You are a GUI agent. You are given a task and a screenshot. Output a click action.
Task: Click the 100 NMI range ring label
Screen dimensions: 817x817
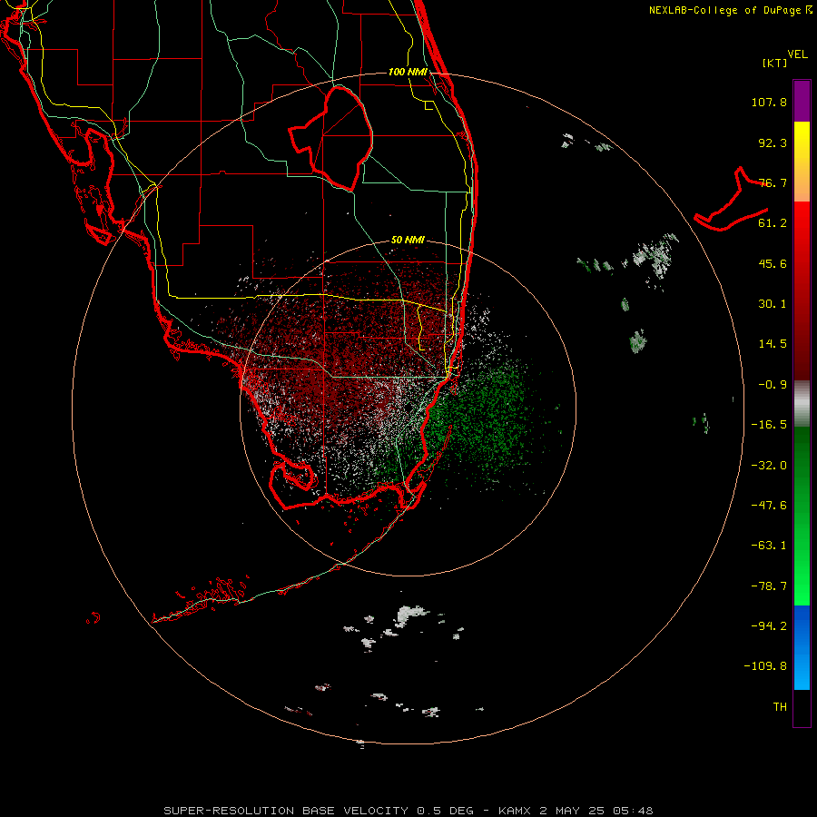(x=408, y=72)
